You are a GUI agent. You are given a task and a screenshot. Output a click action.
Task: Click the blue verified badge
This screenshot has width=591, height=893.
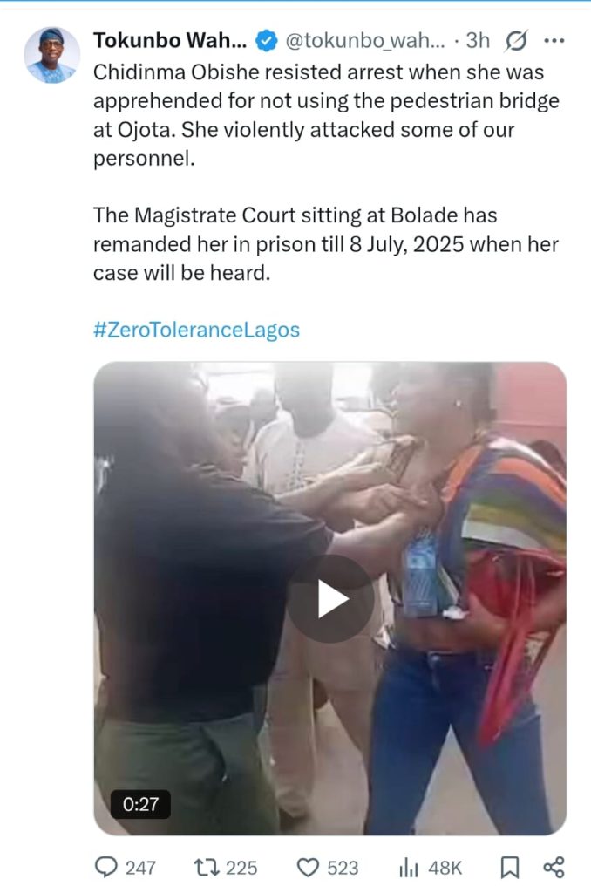tap(266, 41)
